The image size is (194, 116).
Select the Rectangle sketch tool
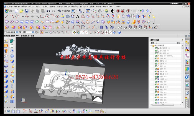(x=42, y=16)
